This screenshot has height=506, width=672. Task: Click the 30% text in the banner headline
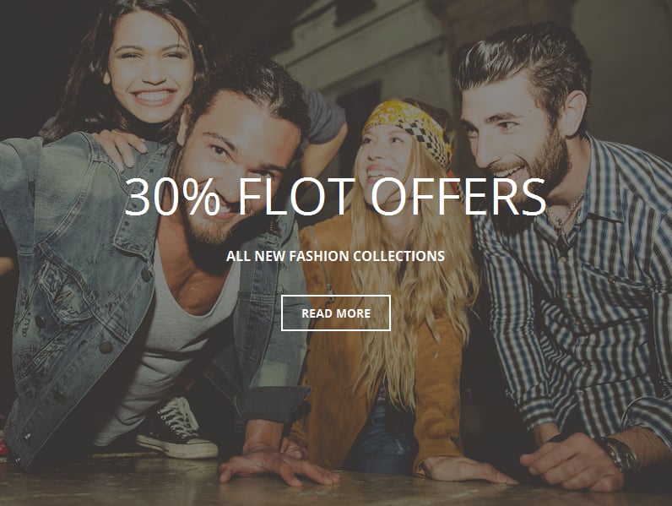click(x=172, y=196)
